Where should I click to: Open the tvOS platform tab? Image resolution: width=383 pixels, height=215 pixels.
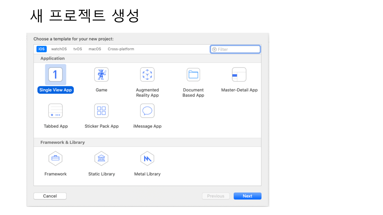pyautogui.click(x=77, y=49)
